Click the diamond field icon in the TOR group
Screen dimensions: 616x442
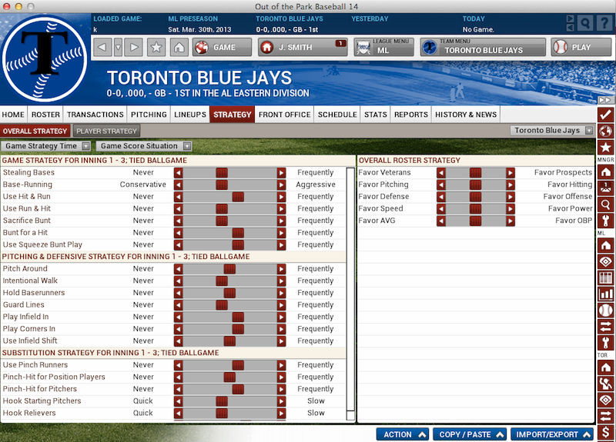click(605, 400)
